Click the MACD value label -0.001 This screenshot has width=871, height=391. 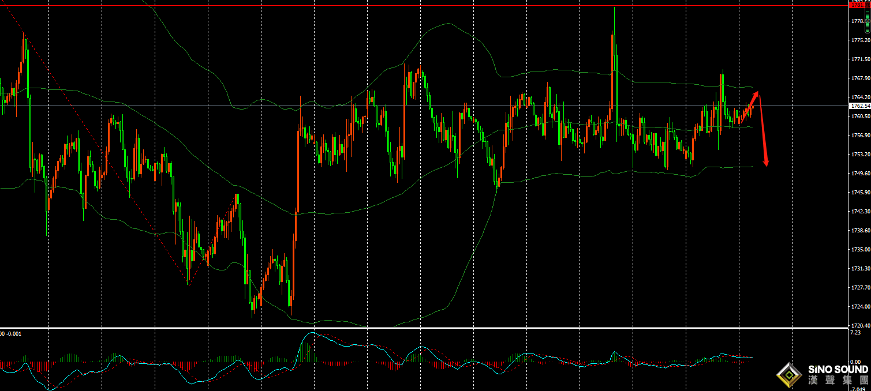[14, 334]
